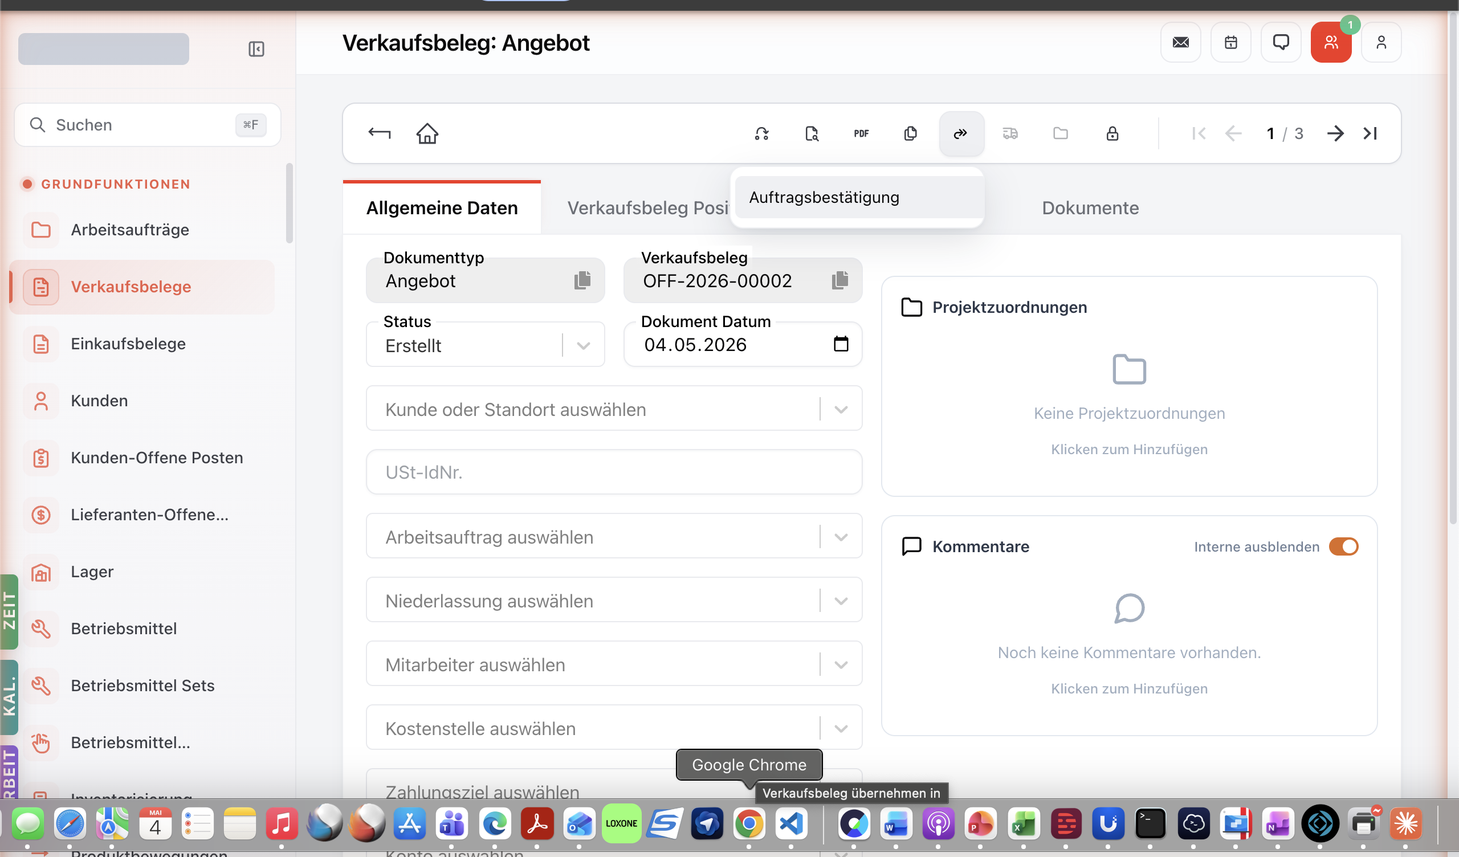Open Lager in the sidebar
Screen dimensions: 1459x857
tap(142, 572)
